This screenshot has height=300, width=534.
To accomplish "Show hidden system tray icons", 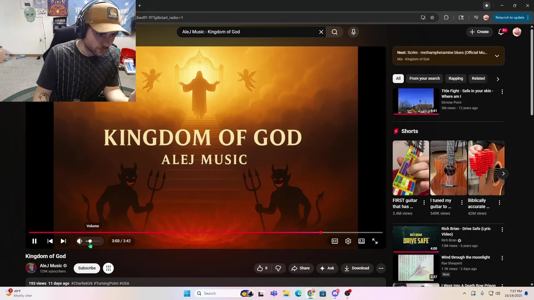I will [x=464, y=293].
